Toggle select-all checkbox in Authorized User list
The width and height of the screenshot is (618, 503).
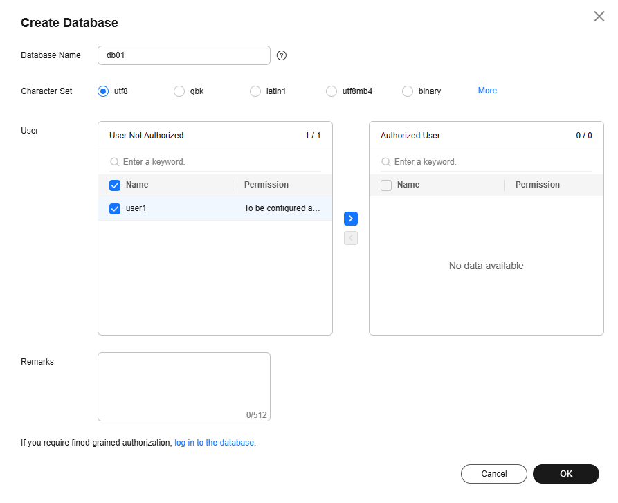[x=386, y=185]
